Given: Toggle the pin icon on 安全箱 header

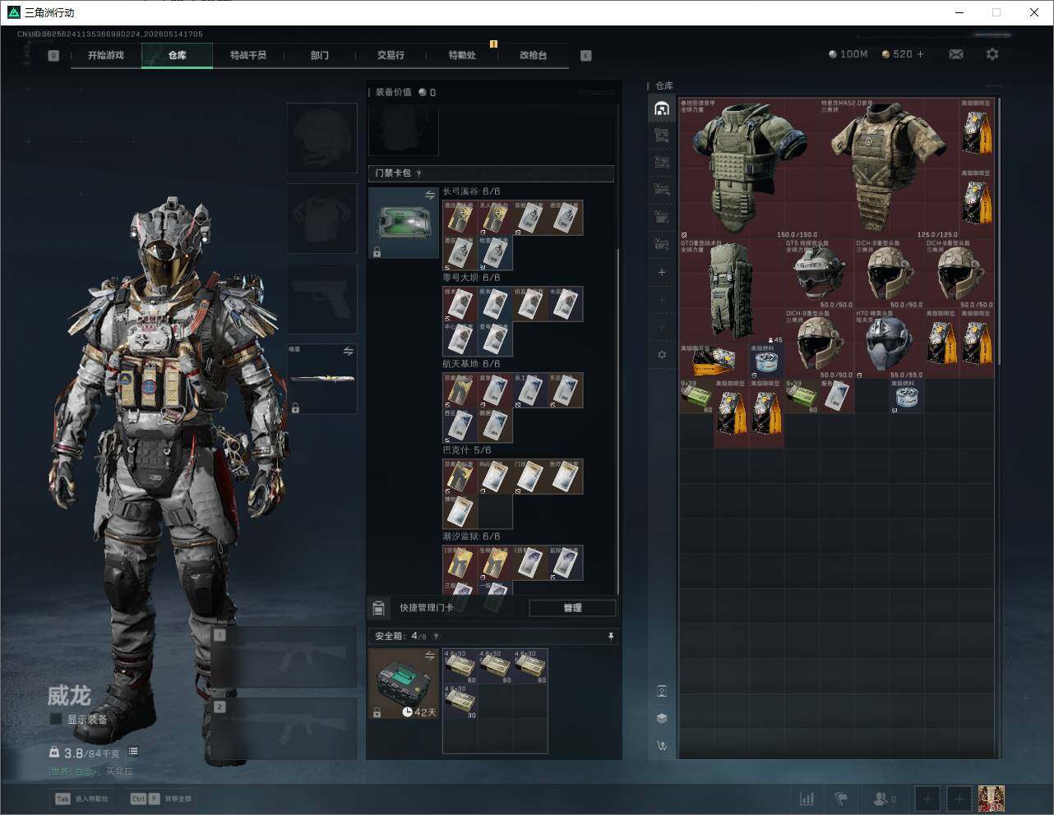Looking at the screenshot, I should (610, 636).
